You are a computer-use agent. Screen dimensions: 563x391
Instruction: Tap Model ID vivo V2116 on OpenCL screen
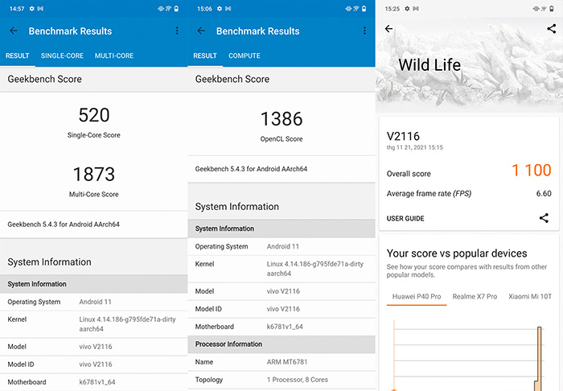281,309
